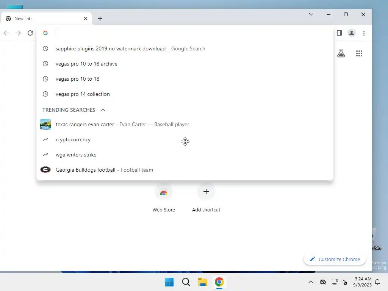Screen dimensions: 388x291
Task: Click the clock icon beside sapphire plugins
Action: pos(45,48)
